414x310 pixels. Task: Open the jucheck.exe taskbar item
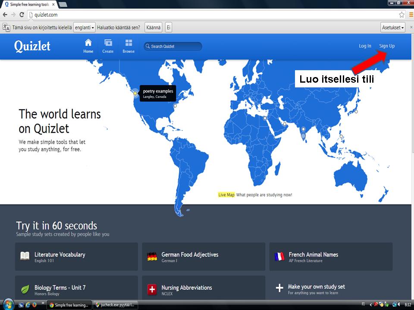pyautogui.click(x=115, y=305)
